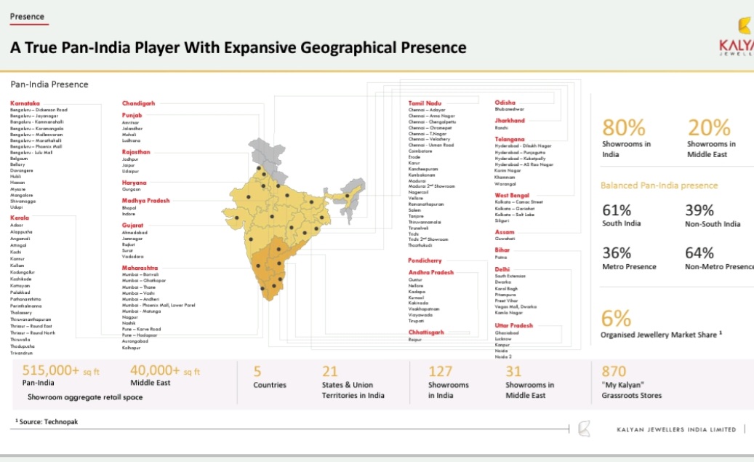Click the 'KALYAN JEWELLERS INDIA LIMITED' footer text
This screenshot has height=462, width=754.
click(676, 429)
